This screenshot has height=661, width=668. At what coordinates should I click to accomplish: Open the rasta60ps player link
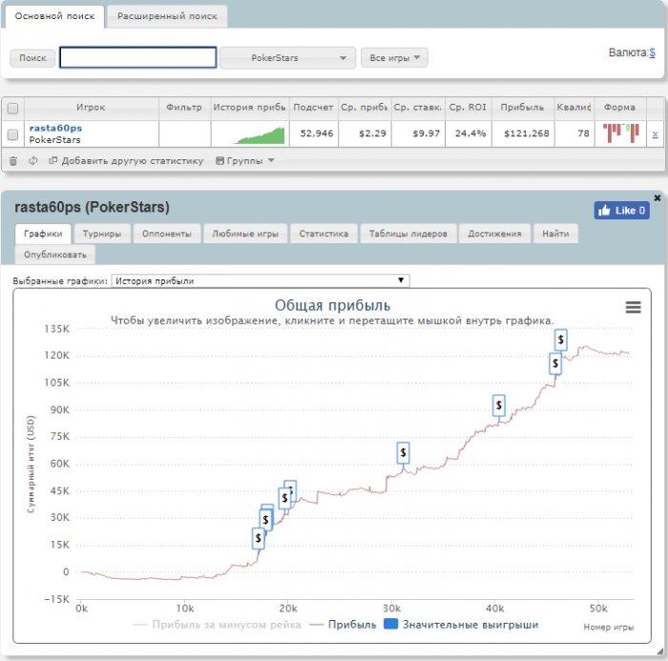tap(55, 128)
